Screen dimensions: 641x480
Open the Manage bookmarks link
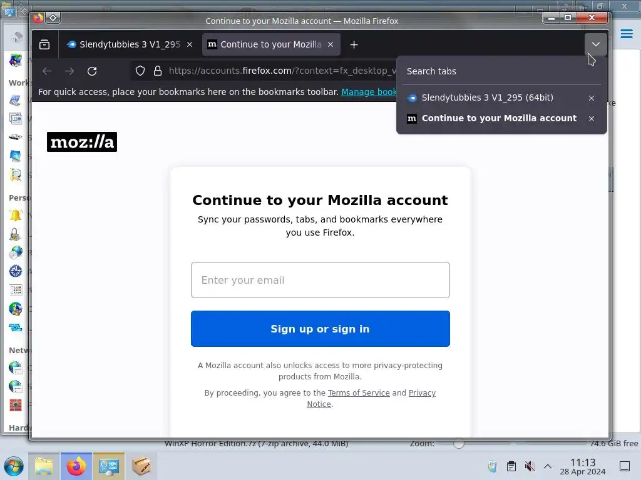(369, 92)
